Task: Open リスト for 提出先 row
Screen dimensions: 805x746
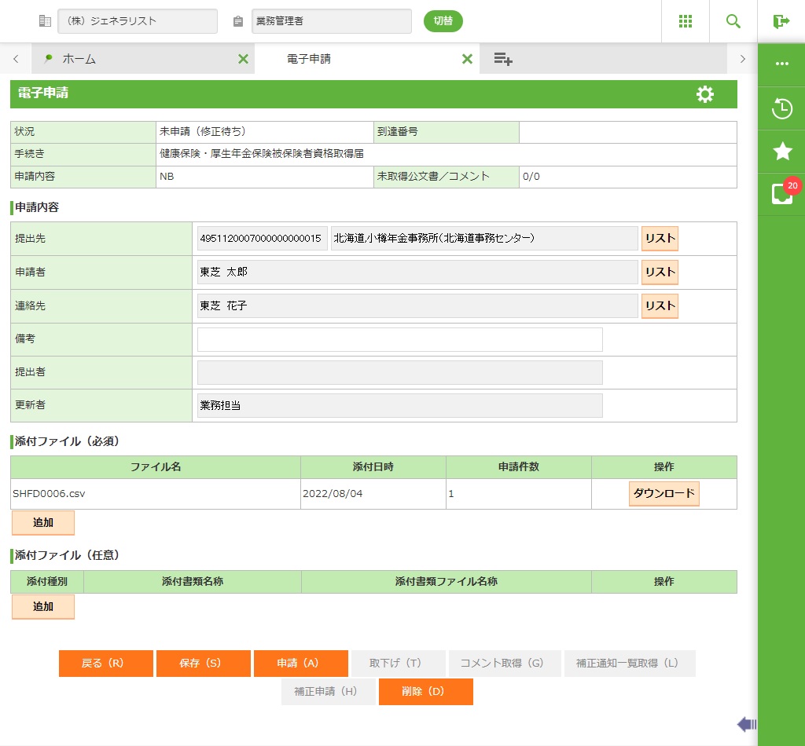Action: click(x=660, y=239)
